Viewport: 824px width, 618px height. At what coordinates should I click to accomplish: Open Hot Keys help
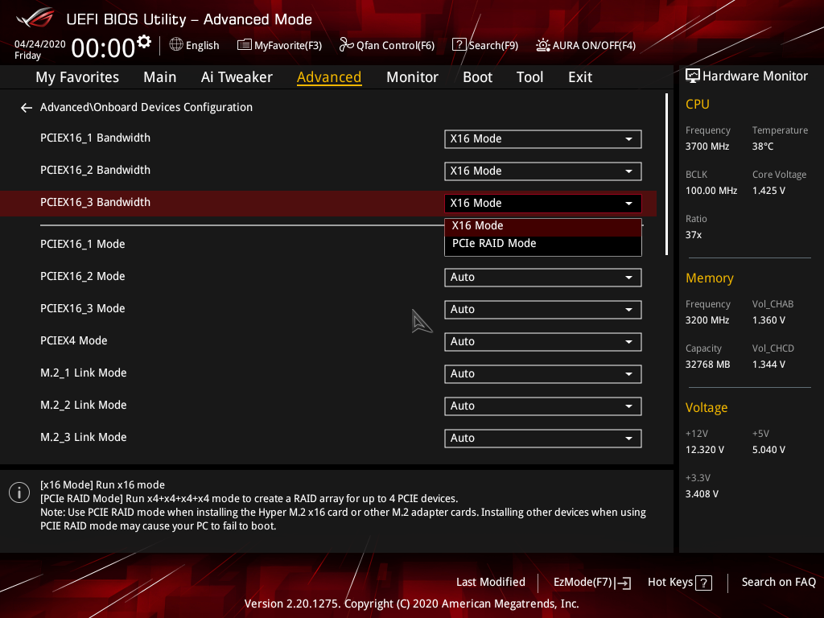pos(679,583)
